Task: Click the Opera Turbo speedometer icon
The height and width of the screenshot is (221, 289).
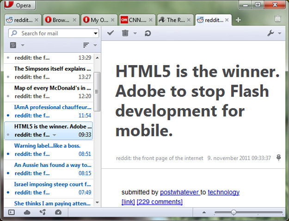Action: (x=58, y=212)
